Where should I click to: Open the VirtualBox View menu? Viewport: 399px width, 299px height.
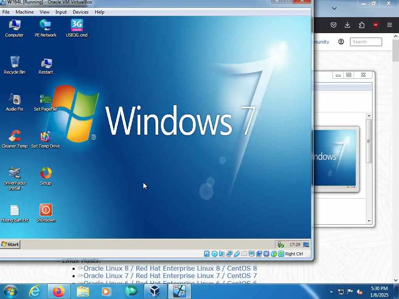point(44,12)
